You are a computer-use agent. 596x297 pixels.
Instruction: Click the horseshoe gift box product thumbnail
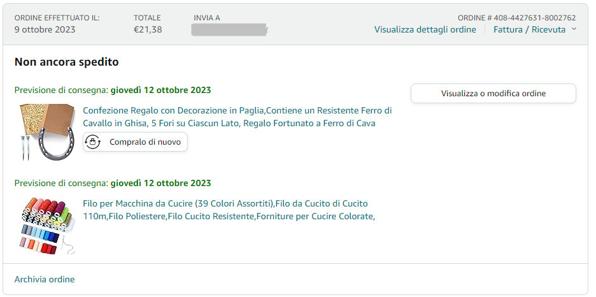[44, 131]
